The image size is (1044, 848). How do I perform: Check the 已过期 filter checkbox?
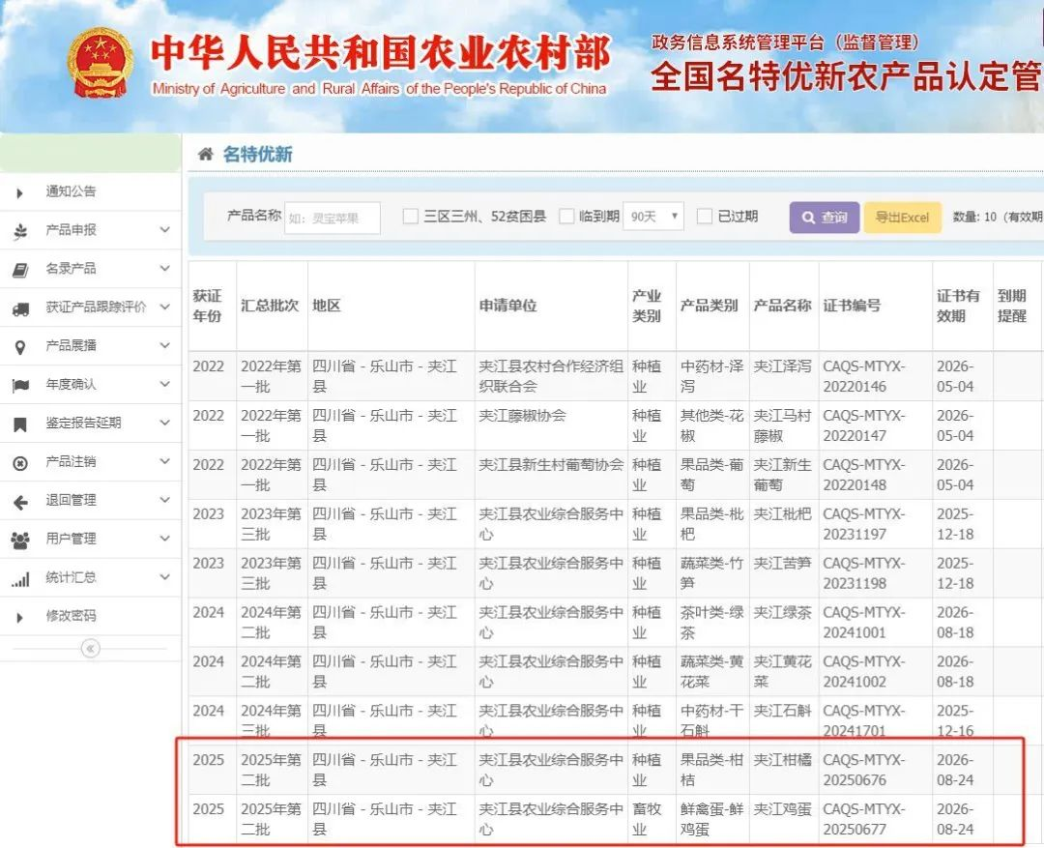pyautogui.click(x=705, y=217)
